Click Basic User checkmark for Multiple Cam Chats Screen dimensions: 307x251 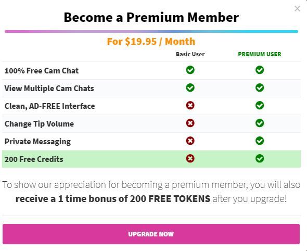tap(190, 87)
